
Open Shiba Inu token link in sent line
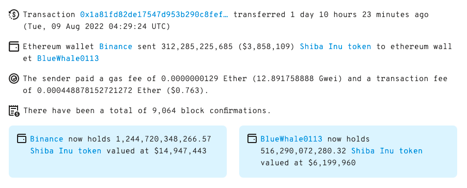pos(335,47)
